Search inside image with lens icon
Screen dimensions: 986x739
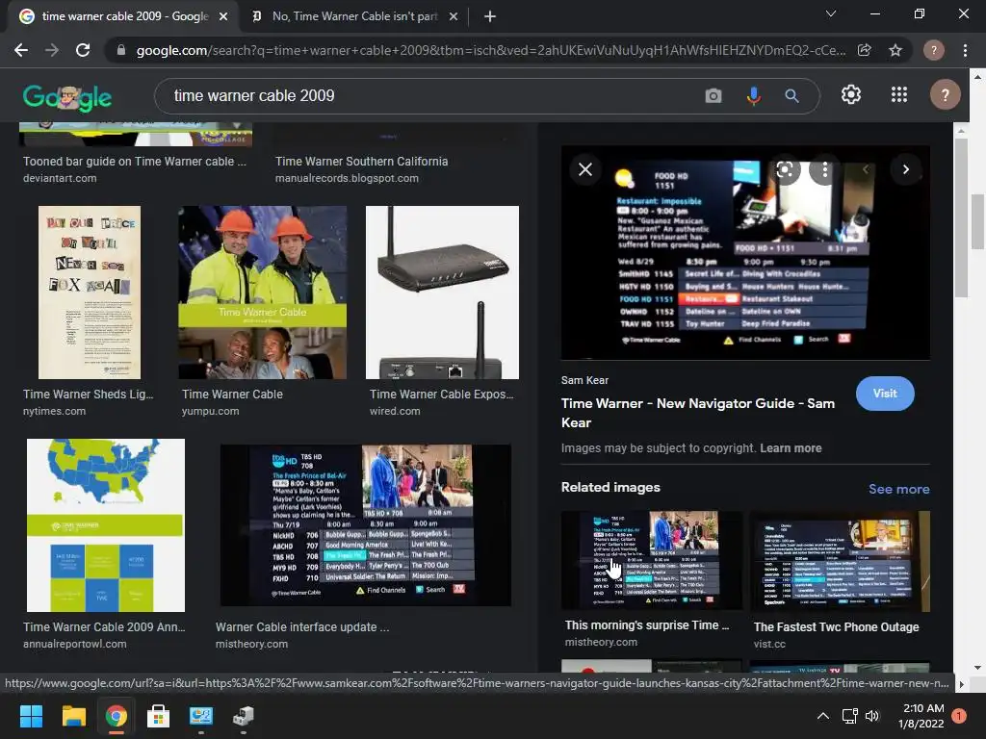pos(785,169)
